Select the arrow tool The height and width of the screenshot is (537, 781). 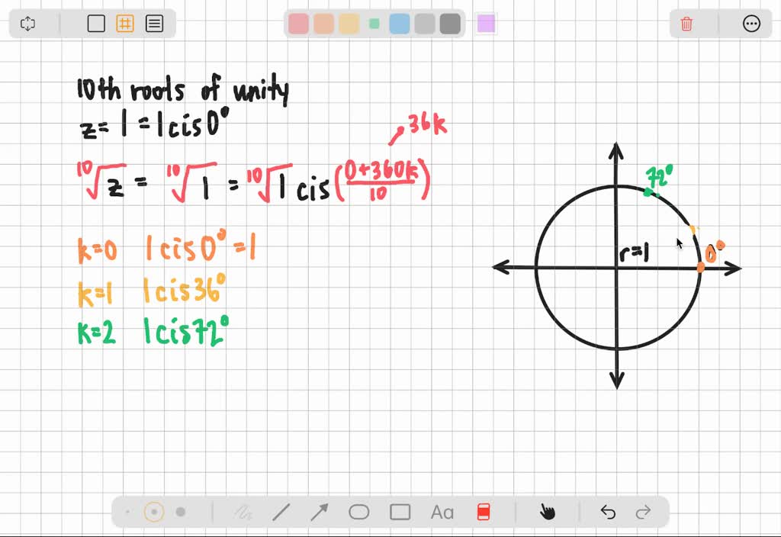pyautogui.click(x=320, y=512)
